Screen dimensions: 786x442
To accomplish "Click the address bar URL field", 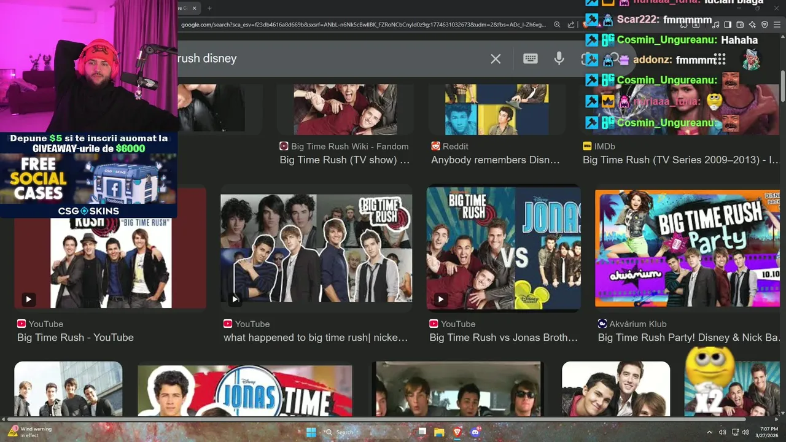I will click(362, 25).
